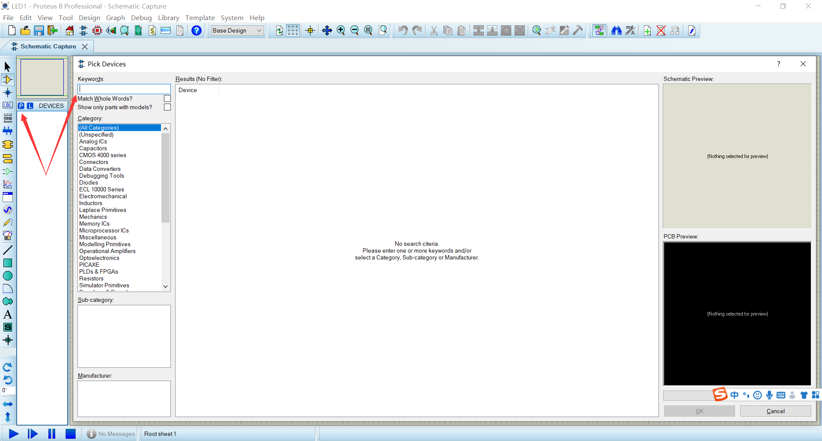Image resolution: width=822 pixels, height=441 pixels.
Task: Choose the Wire Label tool
Action: click(x=7, y=105)
